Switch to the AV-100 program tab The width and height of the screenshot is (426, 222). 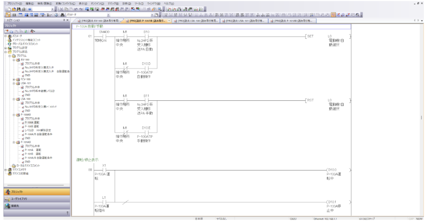click(x=98, y=21)
